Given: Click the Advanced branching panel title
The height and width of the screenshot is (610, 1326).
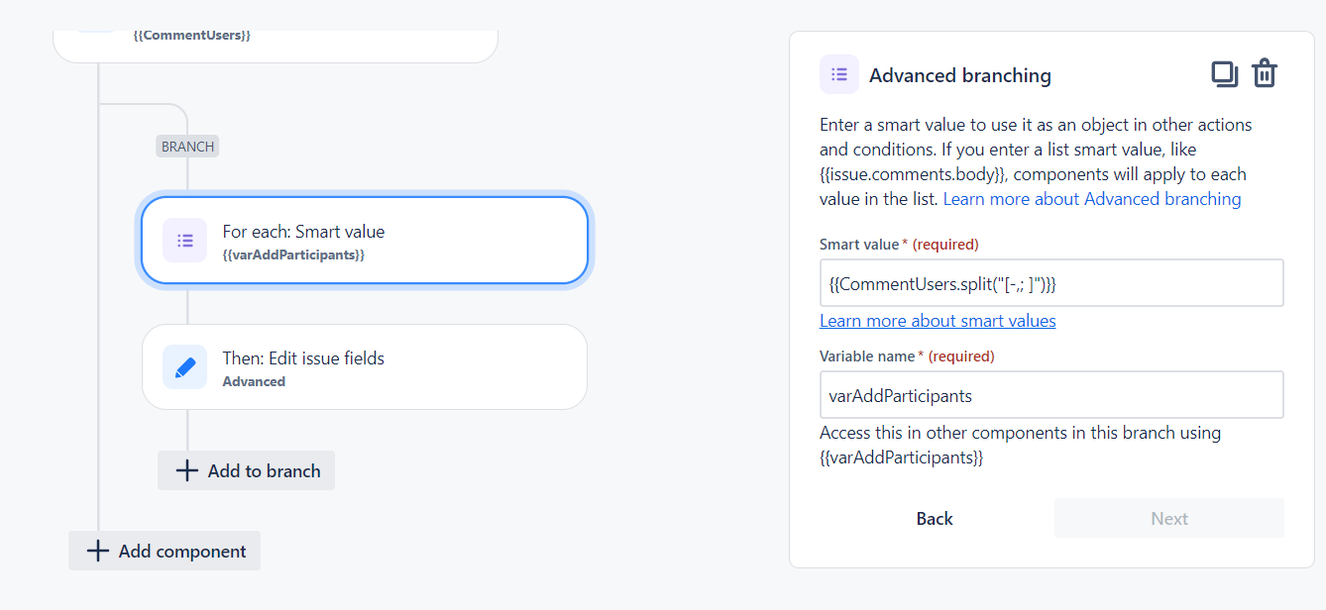Looking at the screenshot, I should click(960, 75).
